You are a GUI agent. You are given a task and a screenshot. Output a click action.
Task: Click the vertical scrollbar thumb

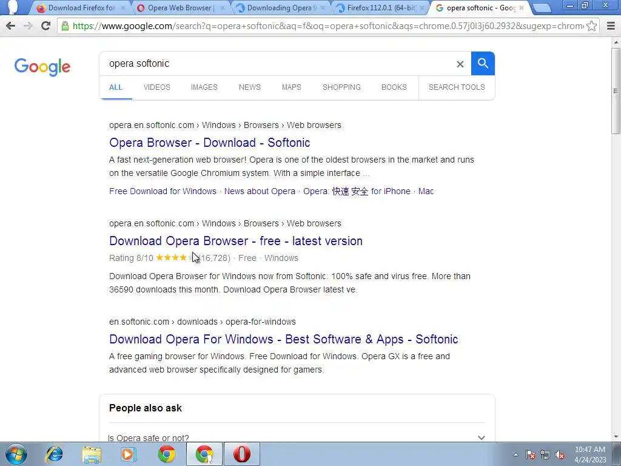pyautogui.click(x=616, y=91)
